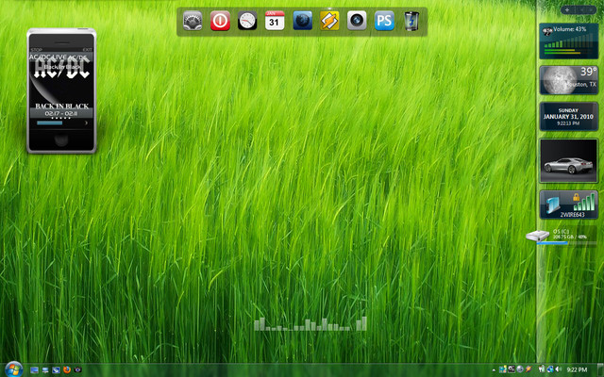Click the Show Desktop button at taskbar end
The height and width of the screenshot is (377, 604).
(x=600, y=370)
